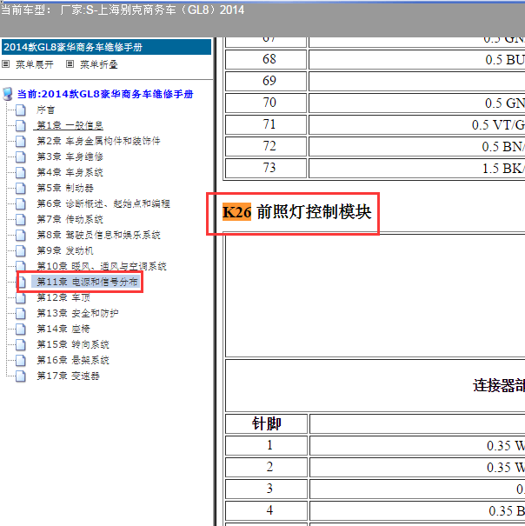Click the page icon next to 第1章 一般信息

point(21,125)
